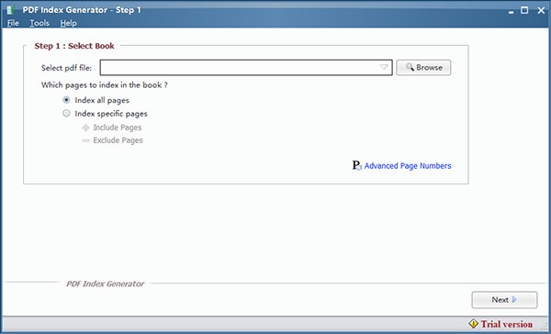Viewport: 551px width, 334px height.
Task: Focus the Select pdf file input field
Action: point(246,67)
